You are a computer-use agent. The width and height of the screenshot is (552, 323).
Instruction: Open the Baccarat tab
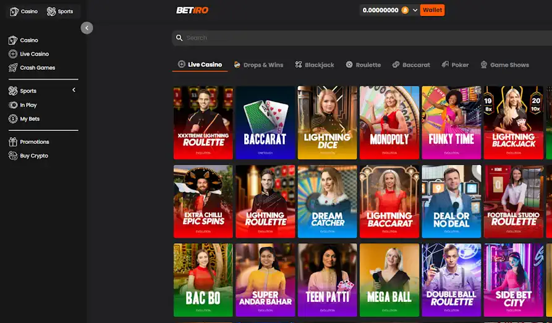pos(411,65)
